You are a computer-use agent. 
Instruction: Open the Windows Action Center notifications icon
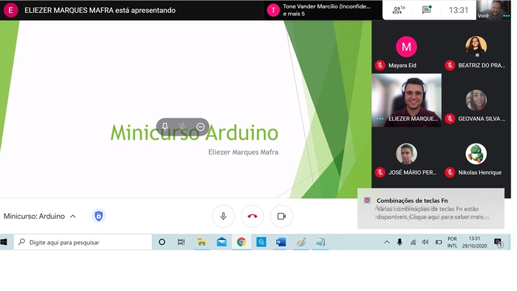[x=498, y=243]
